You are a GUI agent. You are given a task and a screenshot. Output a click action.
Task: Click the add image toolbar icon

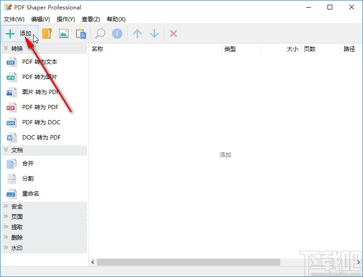click(x=64, y=34)
